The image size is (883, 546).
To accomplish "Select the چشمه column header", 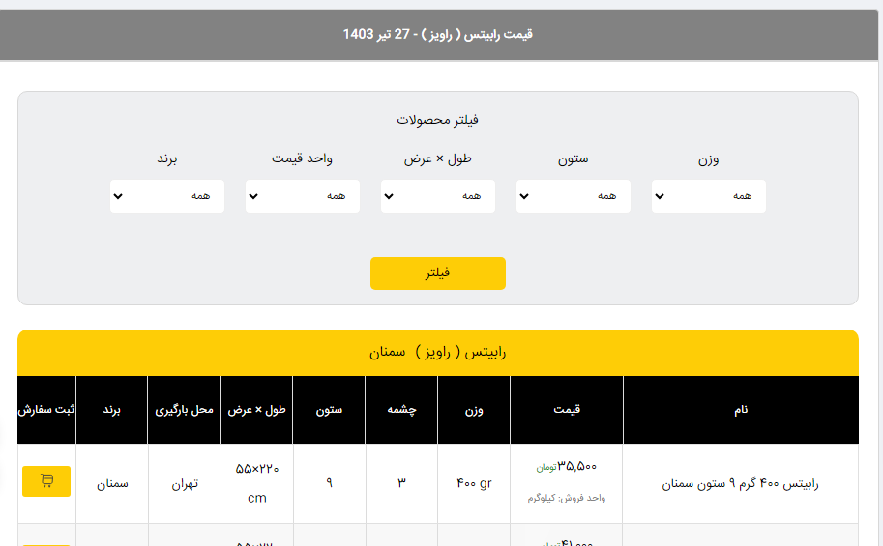I will click(x=401, y=410).
